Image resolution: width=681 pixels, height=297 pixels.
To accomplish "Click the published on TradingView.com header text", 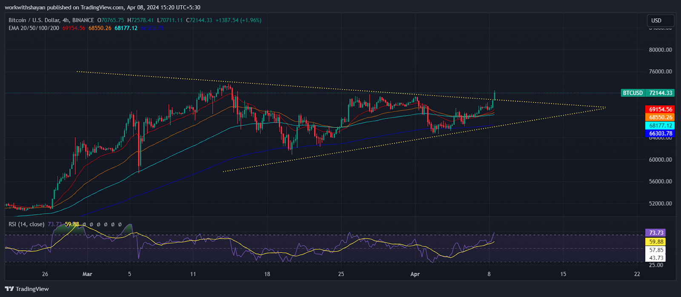I will coord(102,7).
